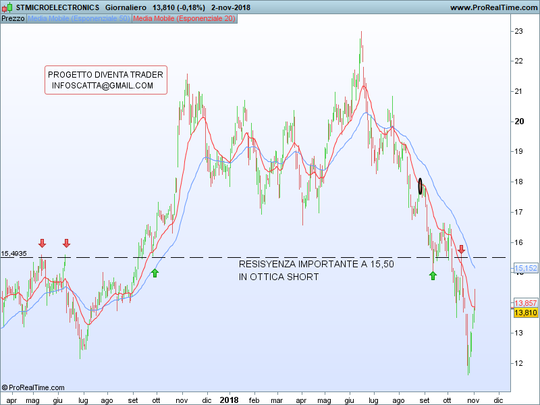Click the leftmost red down arrow near May
The height and width of the screenshot is (405, 540).
42,243
